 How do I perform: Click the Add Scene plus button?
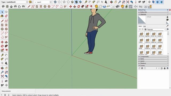tap(142, 68)
